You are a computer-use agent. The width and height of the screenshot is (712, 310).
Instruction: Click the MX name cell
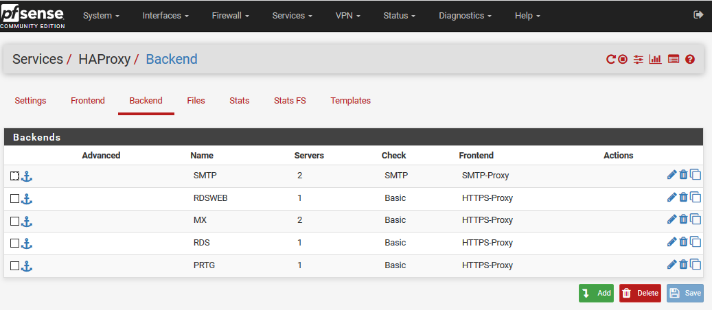pyautogui.click(x=200, y=220)
